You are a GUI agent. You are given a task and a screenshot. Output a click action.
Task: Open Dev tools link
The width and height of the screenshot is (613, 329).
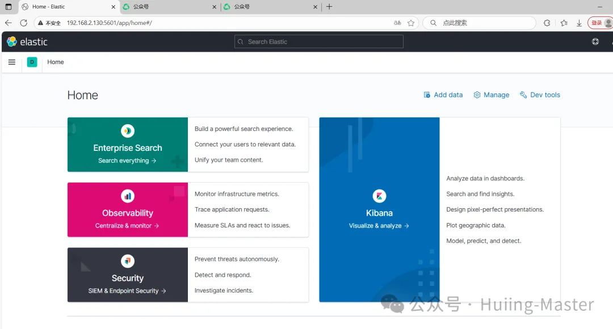[x=540, y=95]
